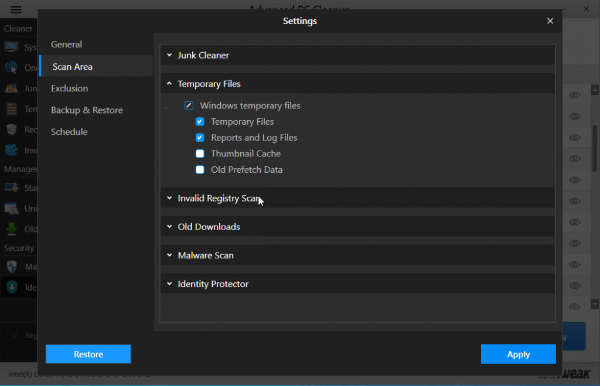Click Uninstall Apps icon in sidebar

pyautogui.click(x=11, y=209)
